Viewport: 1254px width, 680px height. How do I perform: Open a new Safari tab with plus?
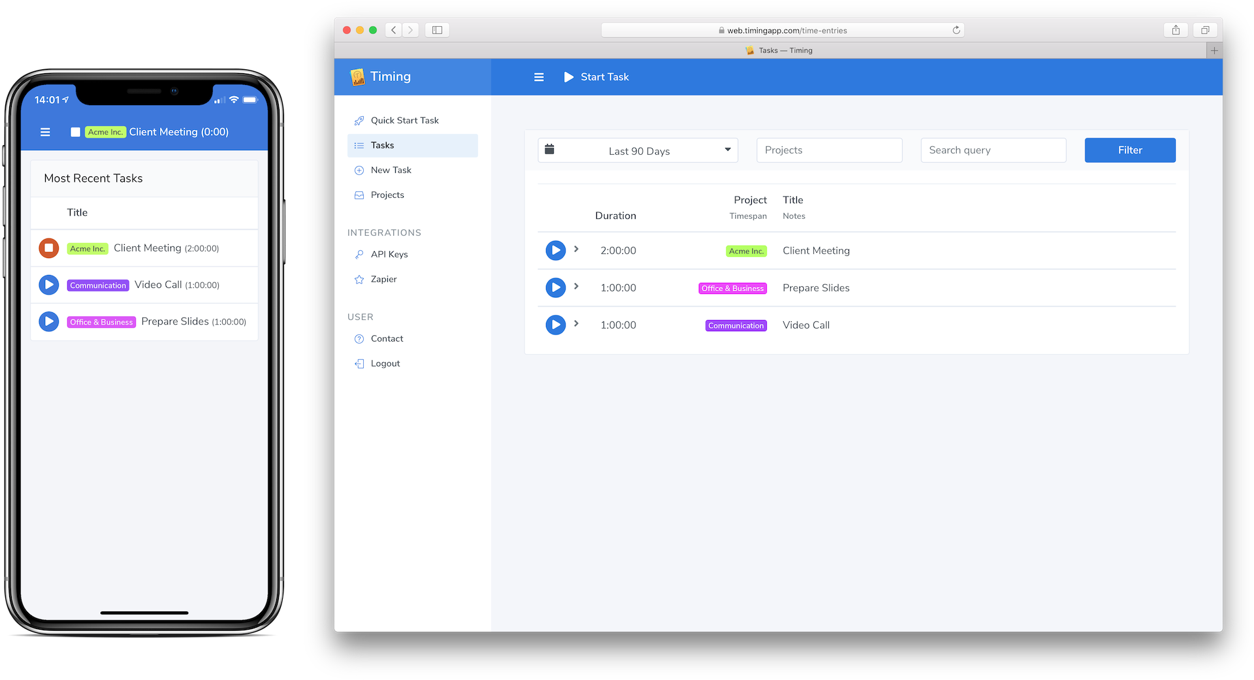coord(1214,50)
